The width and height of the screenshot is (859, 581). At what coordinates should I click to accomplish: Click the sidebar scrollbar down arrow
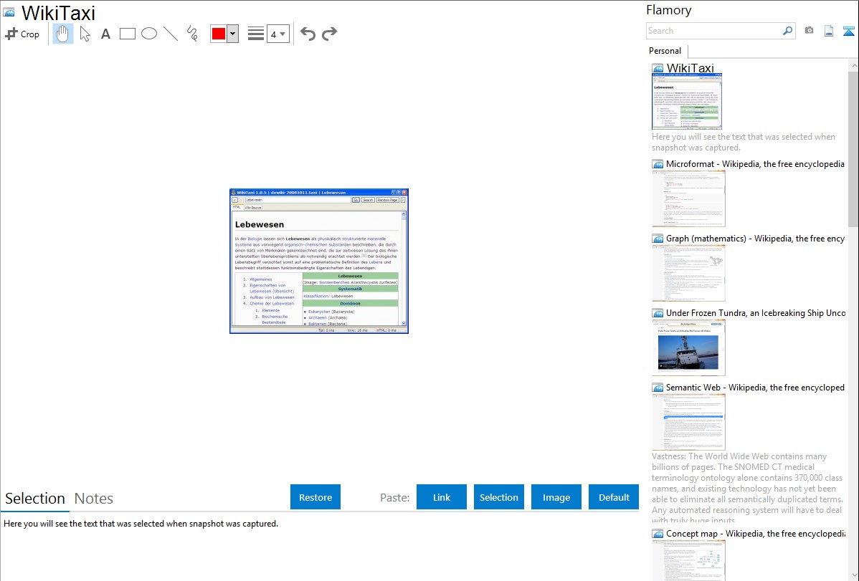(854, 575)
